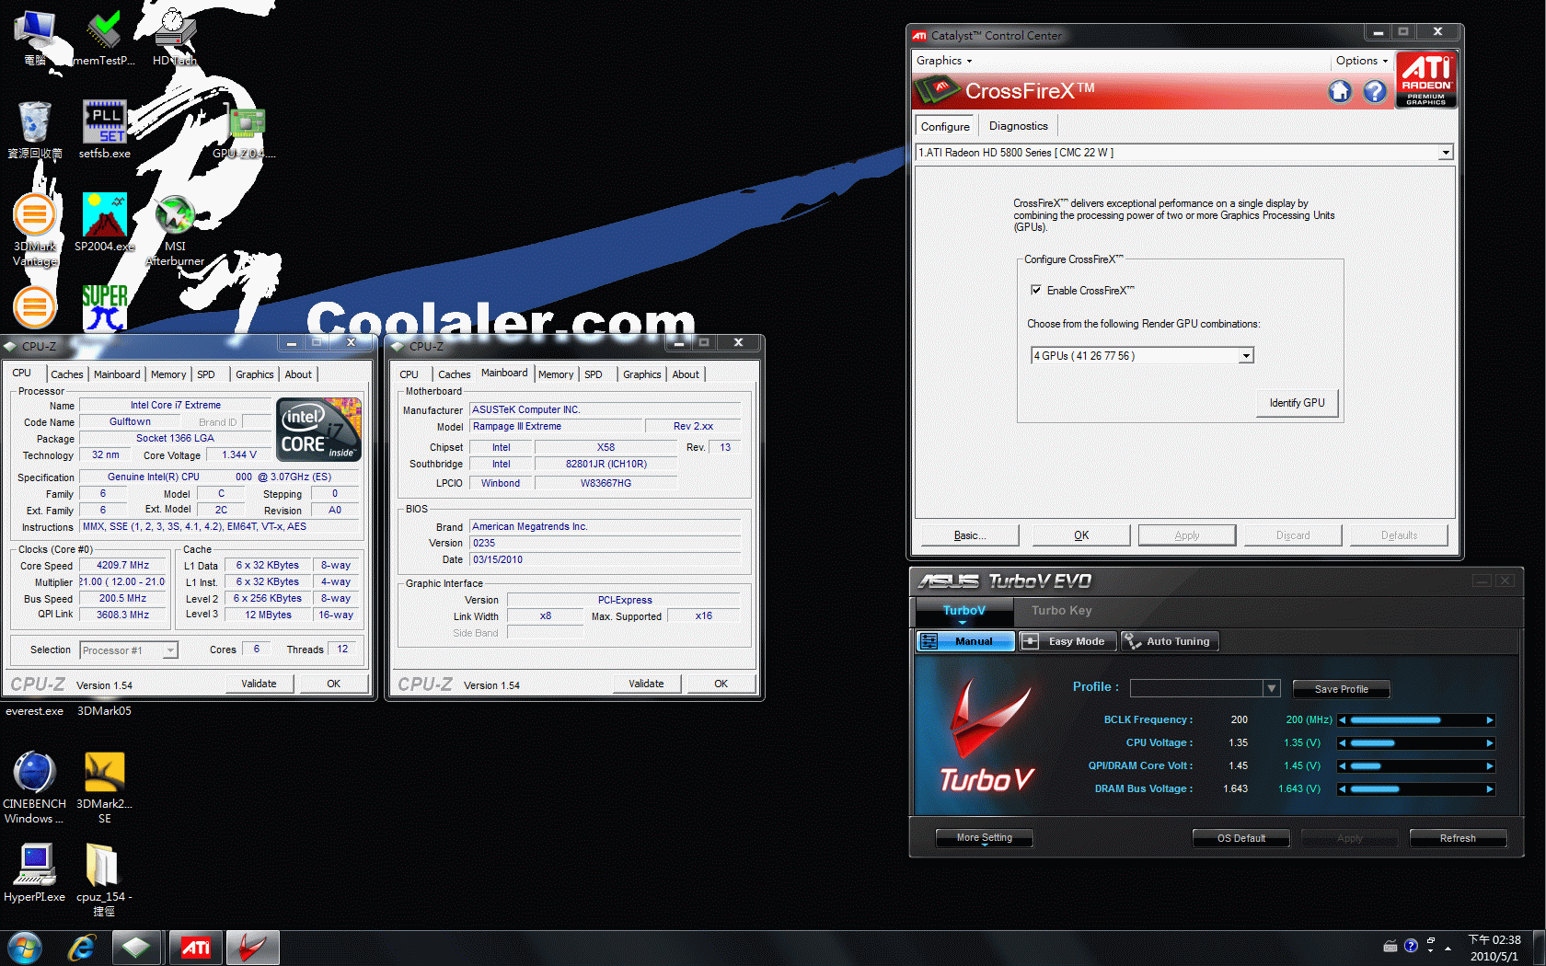Click OK in Catalyst Control Center
The width and height of the screenshot is (1546, 966).
(1081, 535)
